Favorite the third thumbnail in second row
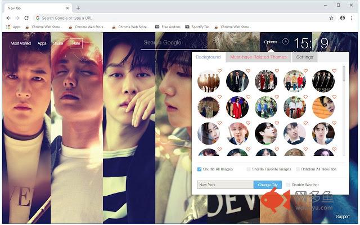The height and width of the screenshot is (225, 360). (x=277, y=97)
